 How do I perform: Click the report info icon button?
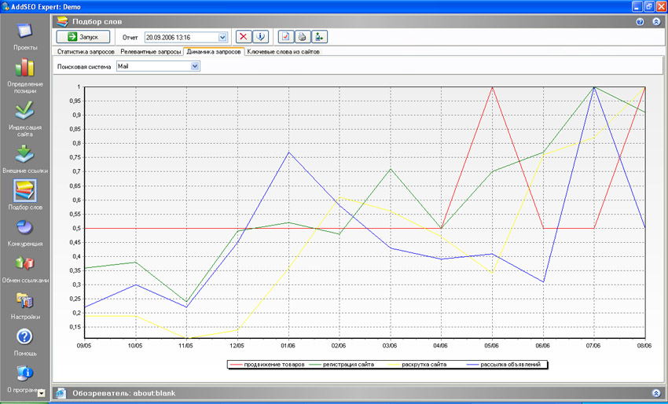[x=260, y=37]
